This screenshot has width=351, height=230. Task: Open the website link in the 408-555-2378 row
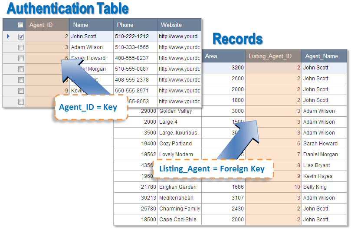click(179, 80)
